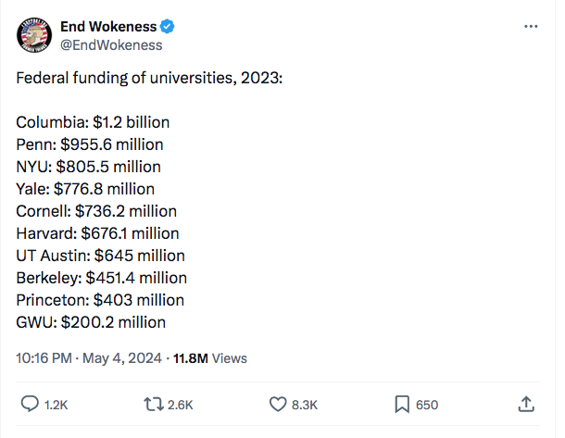Visit the @EndWokeness handle link
This screenshot has height=438, width=565.
click(x=111, y=44)
